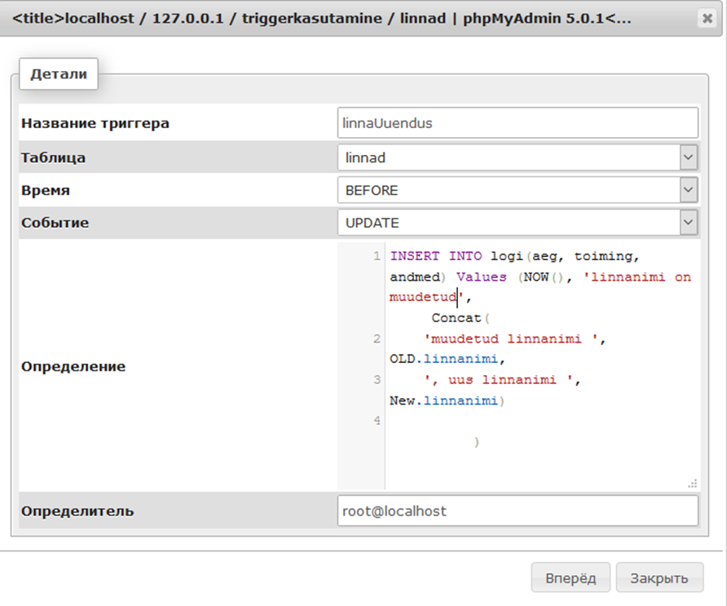This screenshot has width=727, height=606.
Task: Click the Закрыть button
Action: [659, 577]
